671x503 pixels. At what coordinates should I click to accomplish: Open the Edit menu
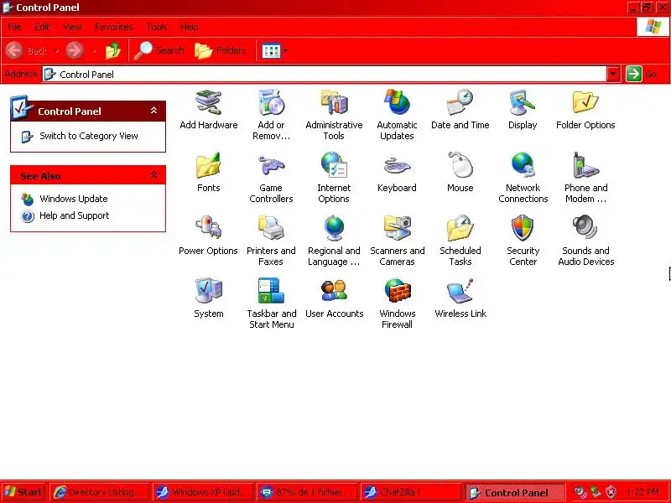click(x=42, y=27)
